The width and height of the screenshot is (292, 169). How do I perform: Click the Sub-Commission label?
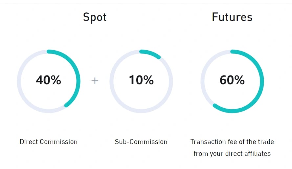point(141,142)
